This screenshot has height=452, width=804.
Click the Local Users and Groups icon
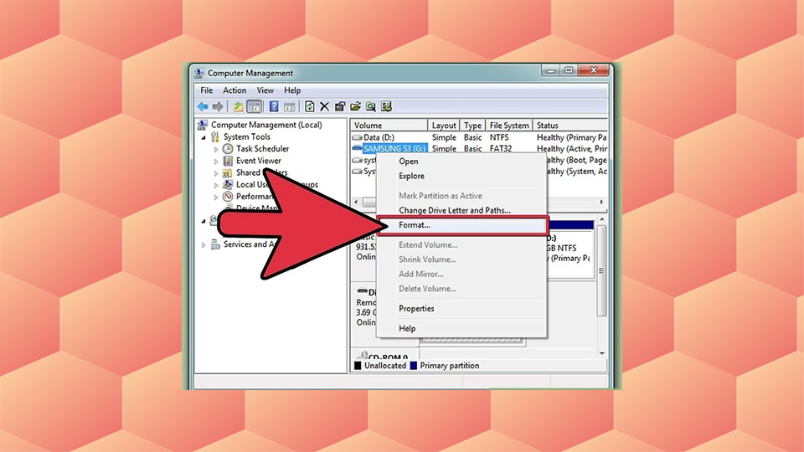pos(228,184)
